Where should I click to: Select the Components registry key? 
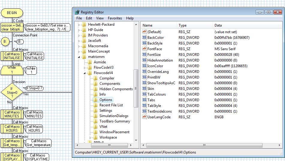110,84
